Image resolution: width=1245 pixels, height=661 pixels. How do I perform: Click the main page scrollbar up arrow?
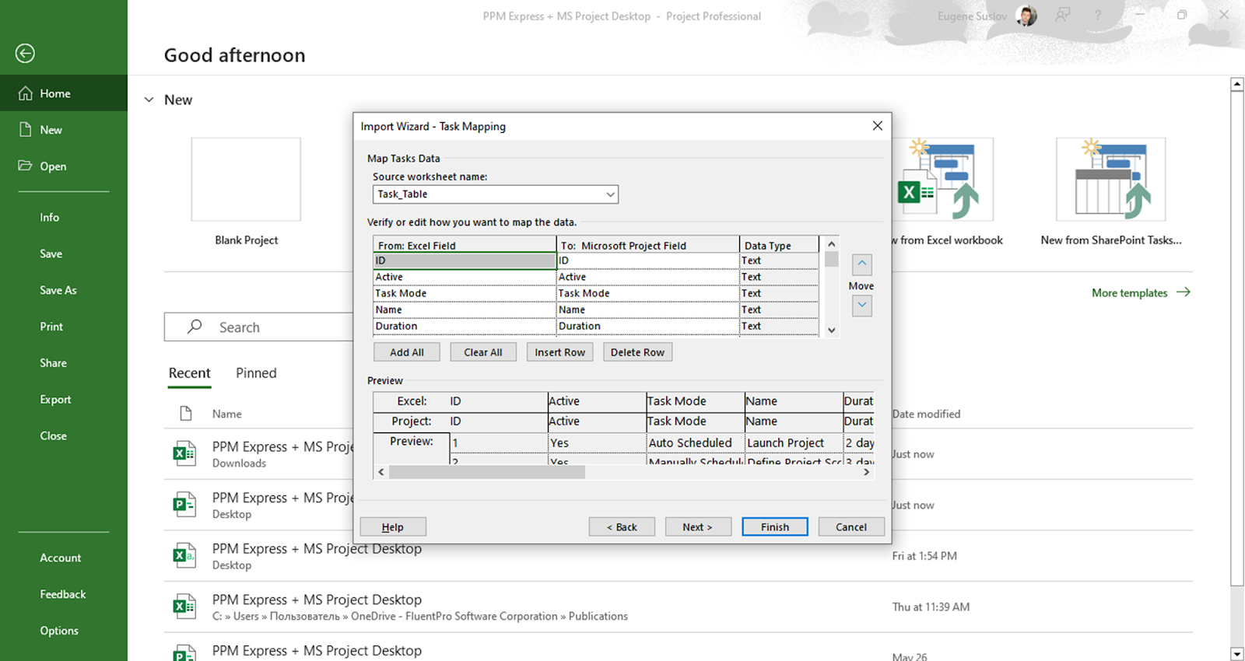pyautogui.click(x=1237, y=84)
